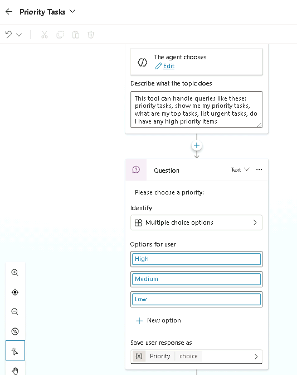Choose the select pointer tool
This screenshot has height=375, width=297.
[x=15, y=350]
